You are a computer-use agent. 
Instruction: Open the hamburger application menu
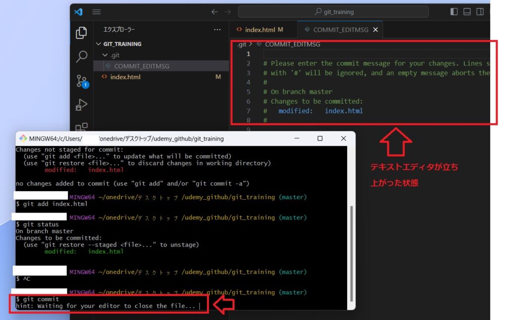(97, 12)
